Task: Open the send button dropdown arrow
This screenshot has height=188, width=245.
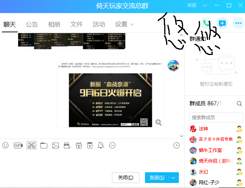Action: [174, 177]
